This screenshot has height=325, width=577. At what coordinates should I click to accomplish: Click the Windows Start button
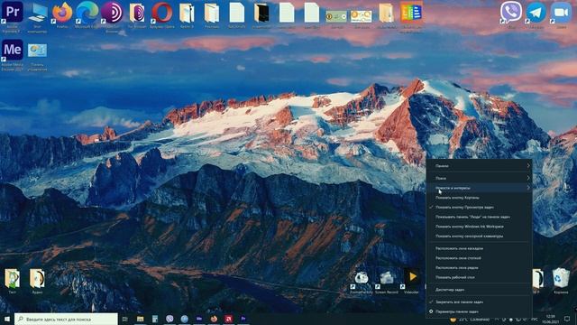[6, 319]
